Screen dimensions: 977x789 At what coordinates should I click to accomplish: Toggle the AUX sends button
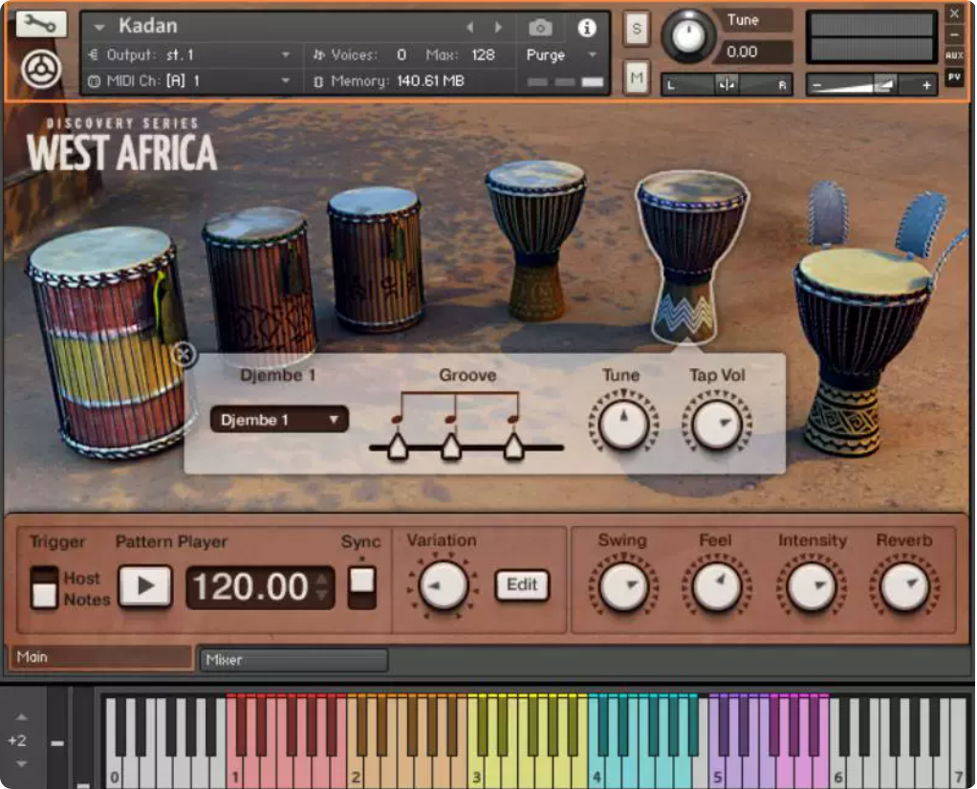tap(955, 55)
